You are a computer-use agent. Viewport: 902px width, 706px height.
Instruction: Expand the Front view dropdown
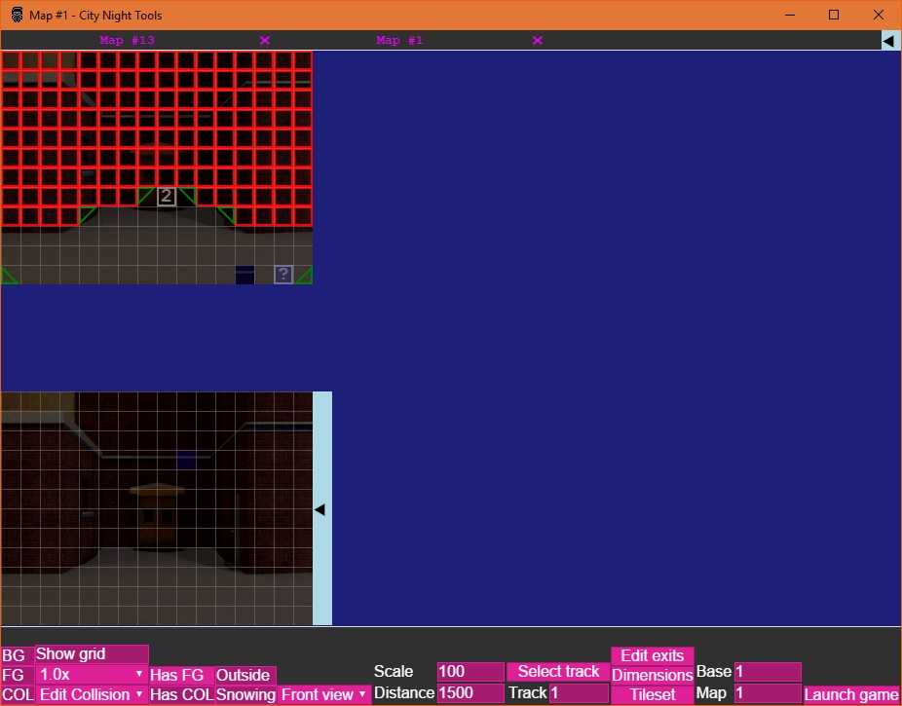[x=324, y=694]
